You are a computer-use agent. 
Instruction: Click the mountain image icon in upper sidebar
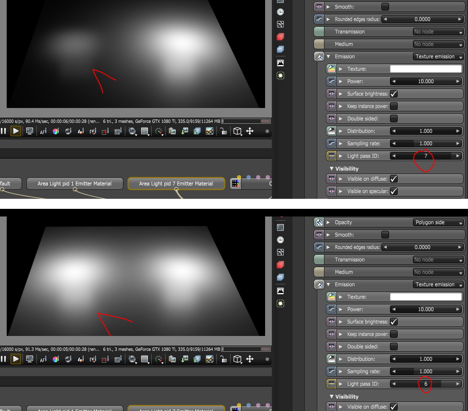point(280,63)
